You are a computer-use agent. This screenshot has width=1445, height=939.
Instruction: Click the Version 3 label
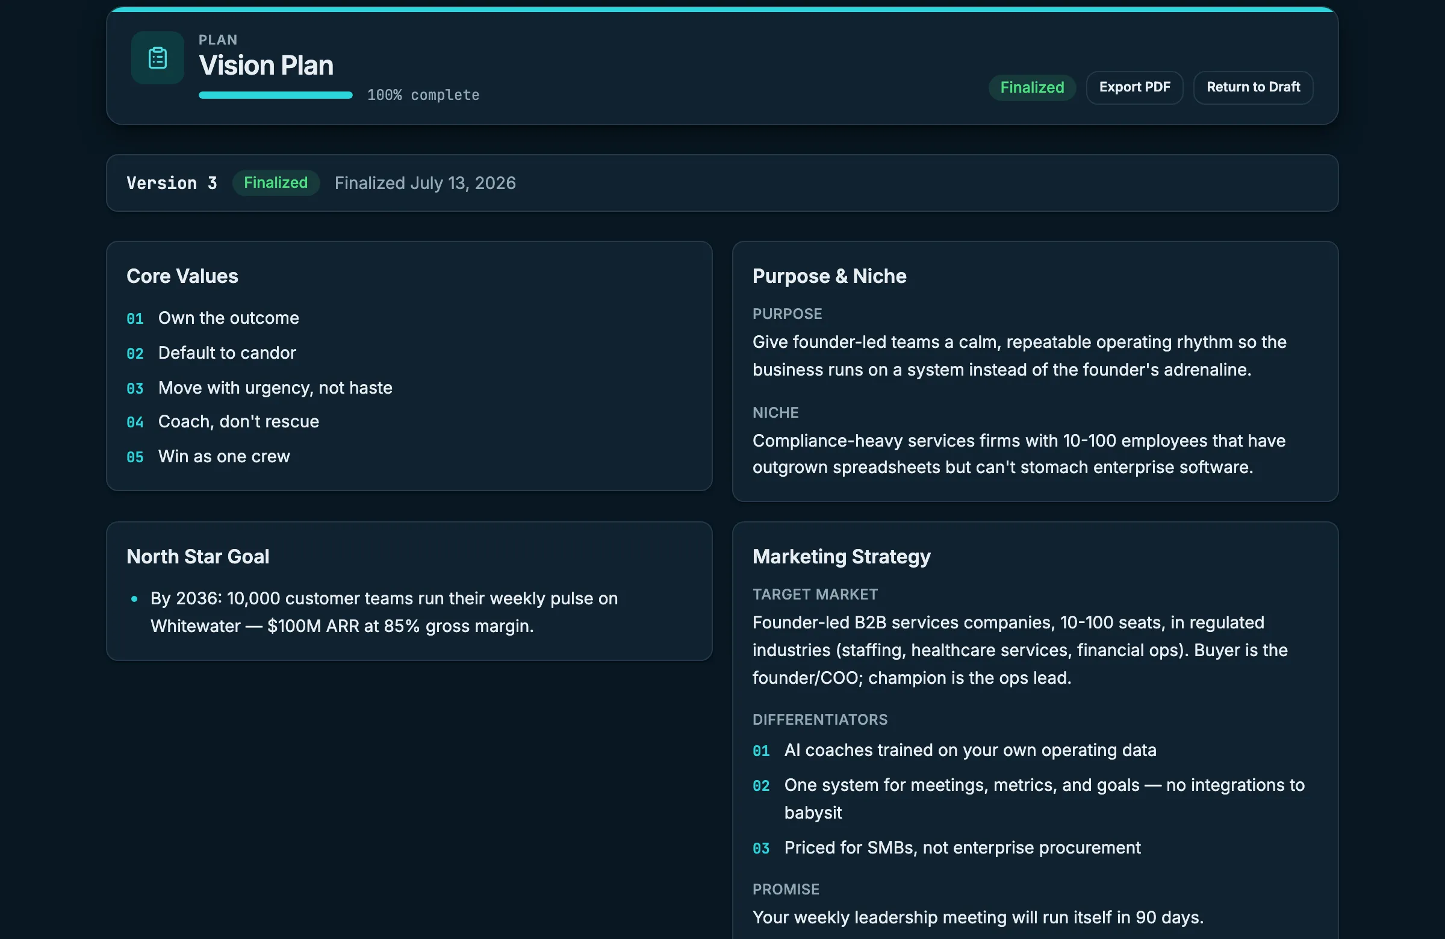172,183
